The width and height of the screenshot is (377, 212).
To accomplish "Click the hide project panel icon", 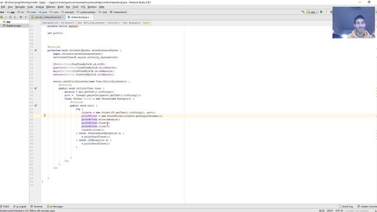I will coord(26,17).
